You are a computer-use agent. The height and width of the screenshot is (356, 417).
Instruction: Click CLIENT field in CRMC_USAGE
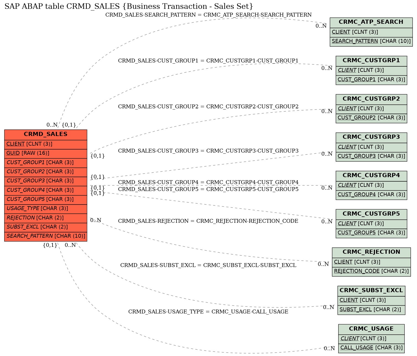pos(371,339)
